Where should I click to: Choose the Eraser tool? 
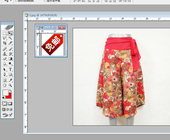point(5,59)
